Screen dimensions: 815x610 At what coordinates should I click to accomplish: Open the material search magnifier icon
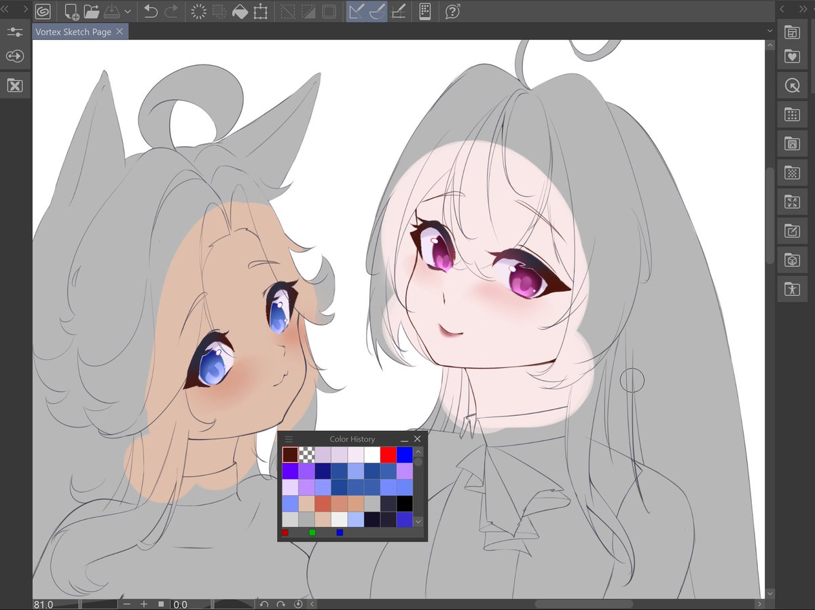click(792, 85)
